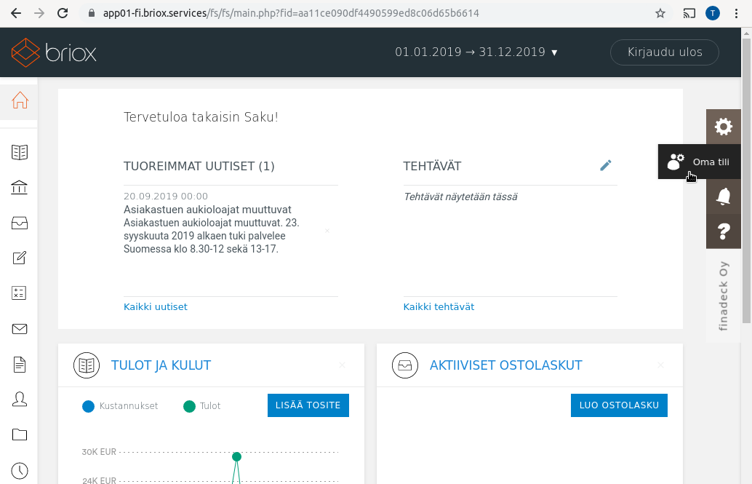Click the Tulot green legend dot
The width and height of the screenshot is (752, 484).
tap(188, 406)
